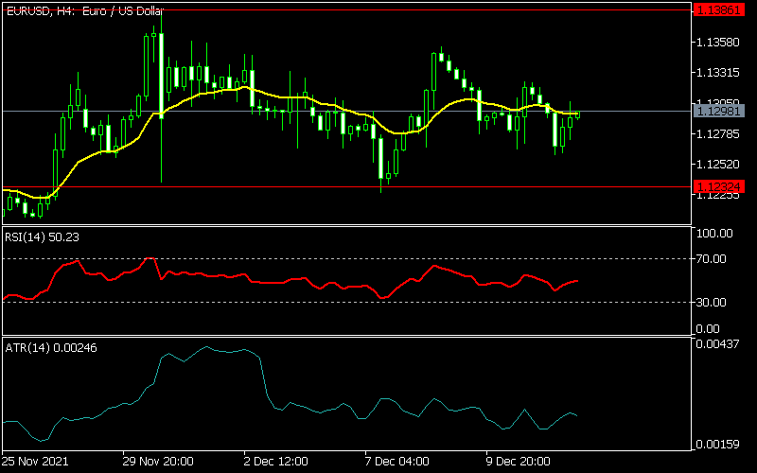Click the ATR(14) 0.00246 indicator label
The width and height of the screenshot is (757, 473).
tap(51, 347)
